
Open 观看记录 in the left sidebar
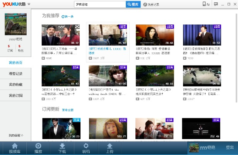[x=15, y=74]
